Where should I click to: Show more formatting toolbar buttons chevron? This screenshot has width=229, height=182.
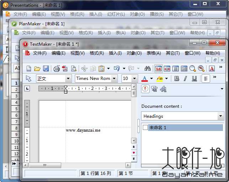point(214,77)
